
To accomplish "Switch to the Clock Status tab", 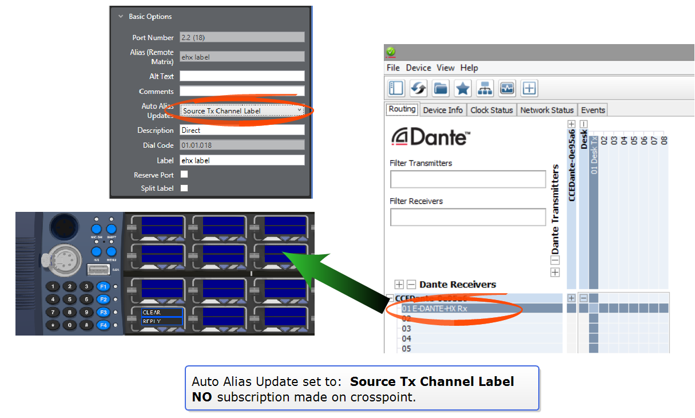I will [491, 110].
